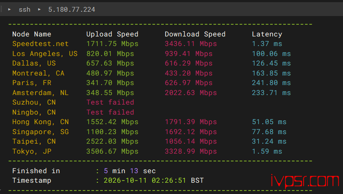Click the Speedtest.net node name
The height and width of the screenshot is (194, 343).
(x=41, y=44)
